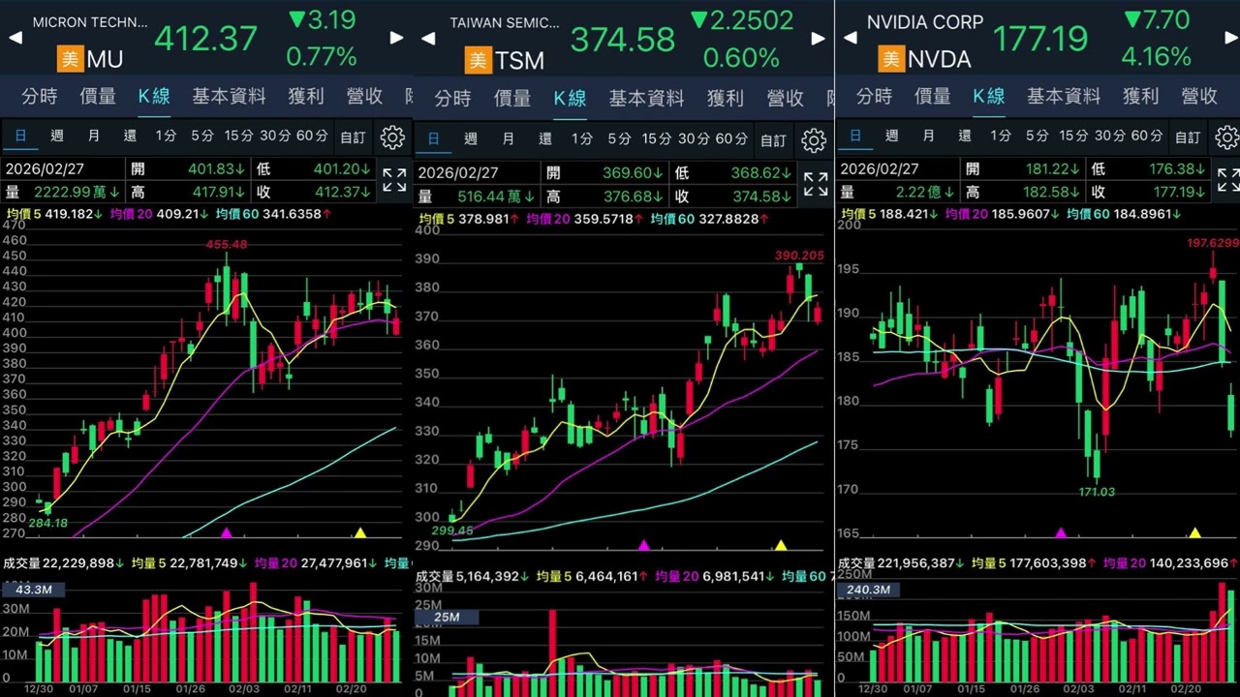Select 1分 interval in MU panel
Viewport: 1240px width, 697px height.
pos(166,136)
